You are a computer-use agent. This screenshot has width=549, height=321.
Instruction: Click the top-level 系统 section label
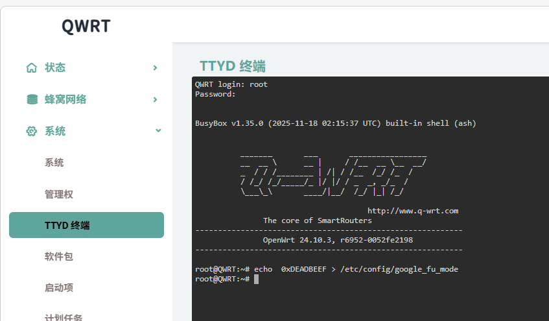coord(55,131)
